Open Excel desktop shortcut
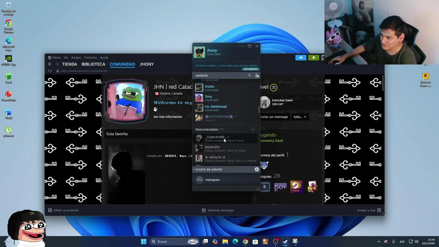Screen dimensions: 439x247 click(x=9, y=79)
